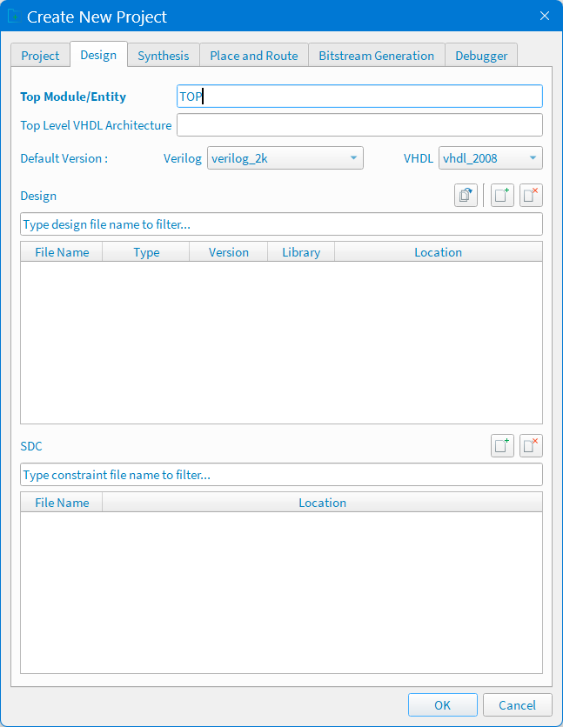Click the copy design files icon
The image size is (563, 727).
tap(466, 196)
